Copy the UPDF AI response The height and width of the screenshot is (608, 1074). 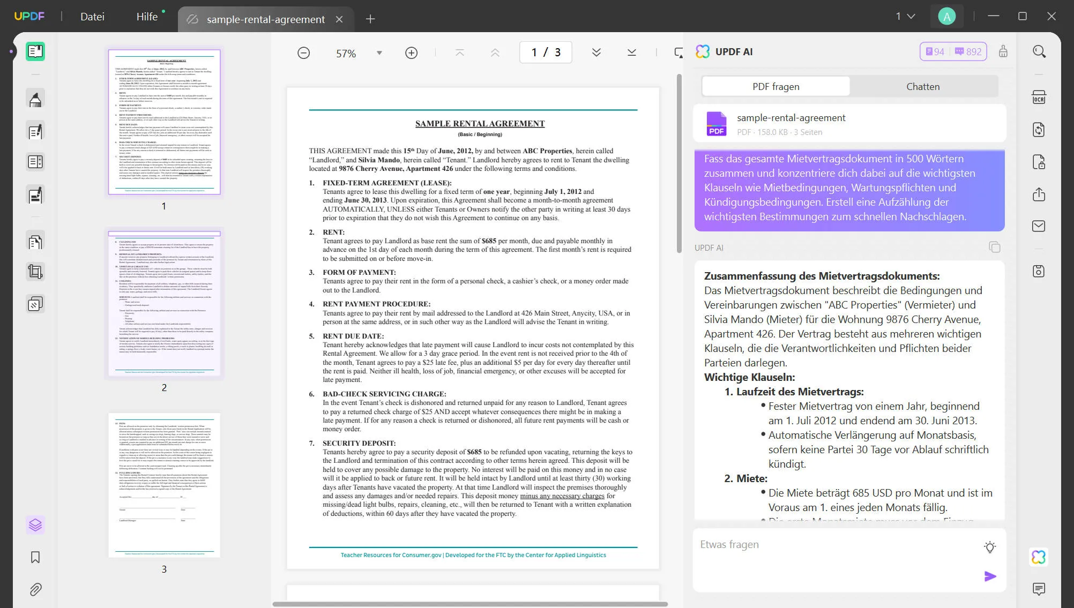(994, 247)
